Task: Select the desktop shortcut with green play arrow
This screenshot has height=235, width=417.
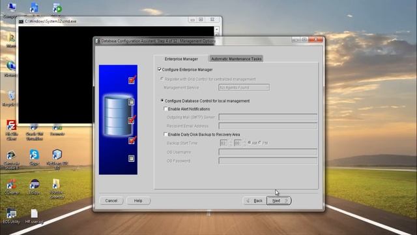Action: pos(57,8)
